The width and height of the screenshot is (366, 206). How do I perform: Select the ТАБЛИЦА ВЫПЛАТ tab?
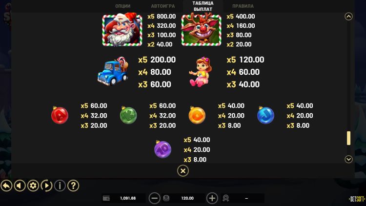(203, 6)
